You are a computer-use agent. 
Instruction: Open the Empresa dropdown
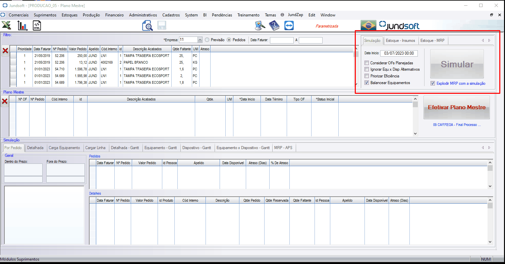click(x=200, y=40)
